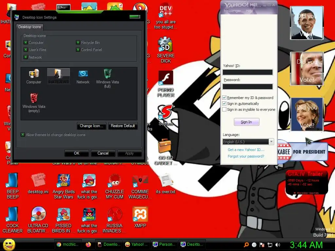This screenshot has width=335, height=251.
Task: Open the Soybox desktop shortcut
Action: [166, 115]
